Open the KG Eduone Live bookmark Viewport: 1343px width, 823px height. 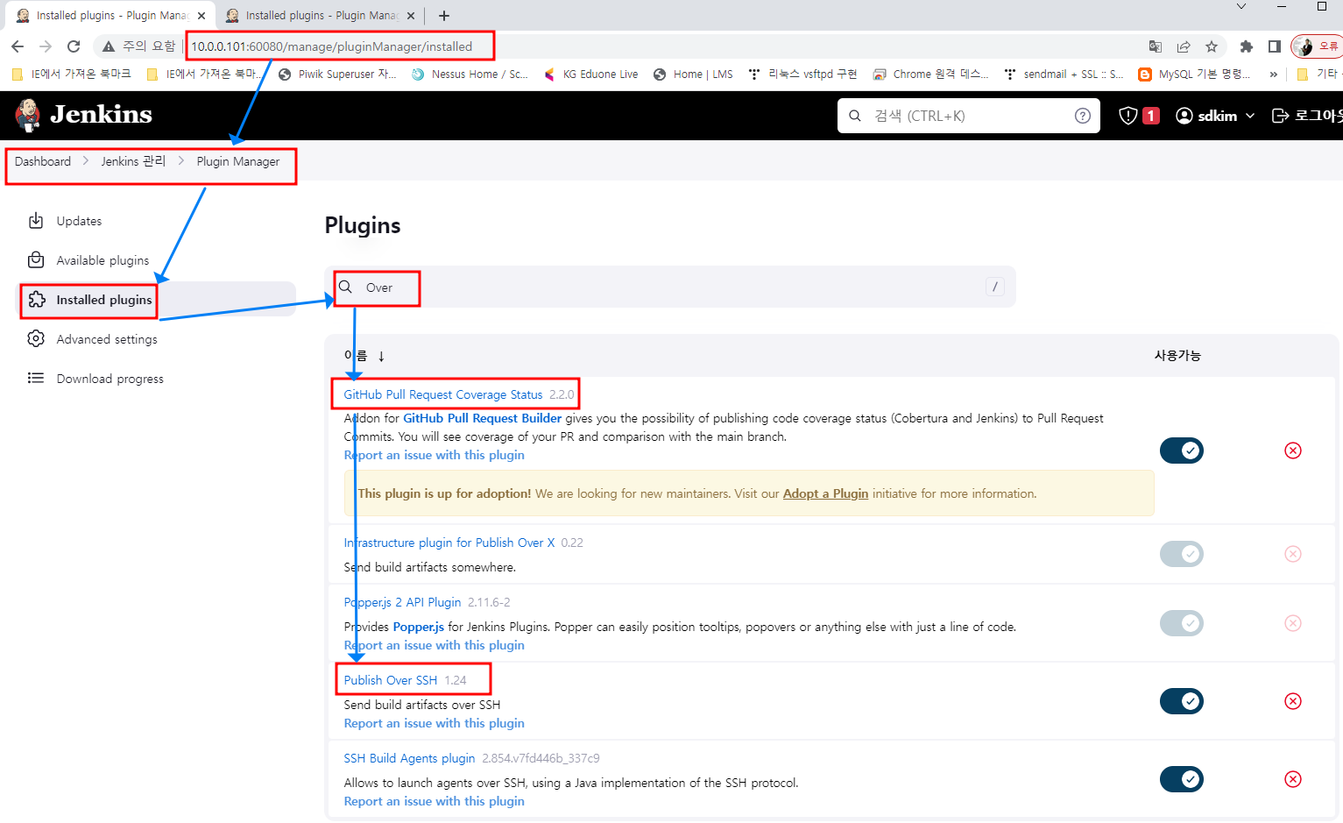coord(590,74)
